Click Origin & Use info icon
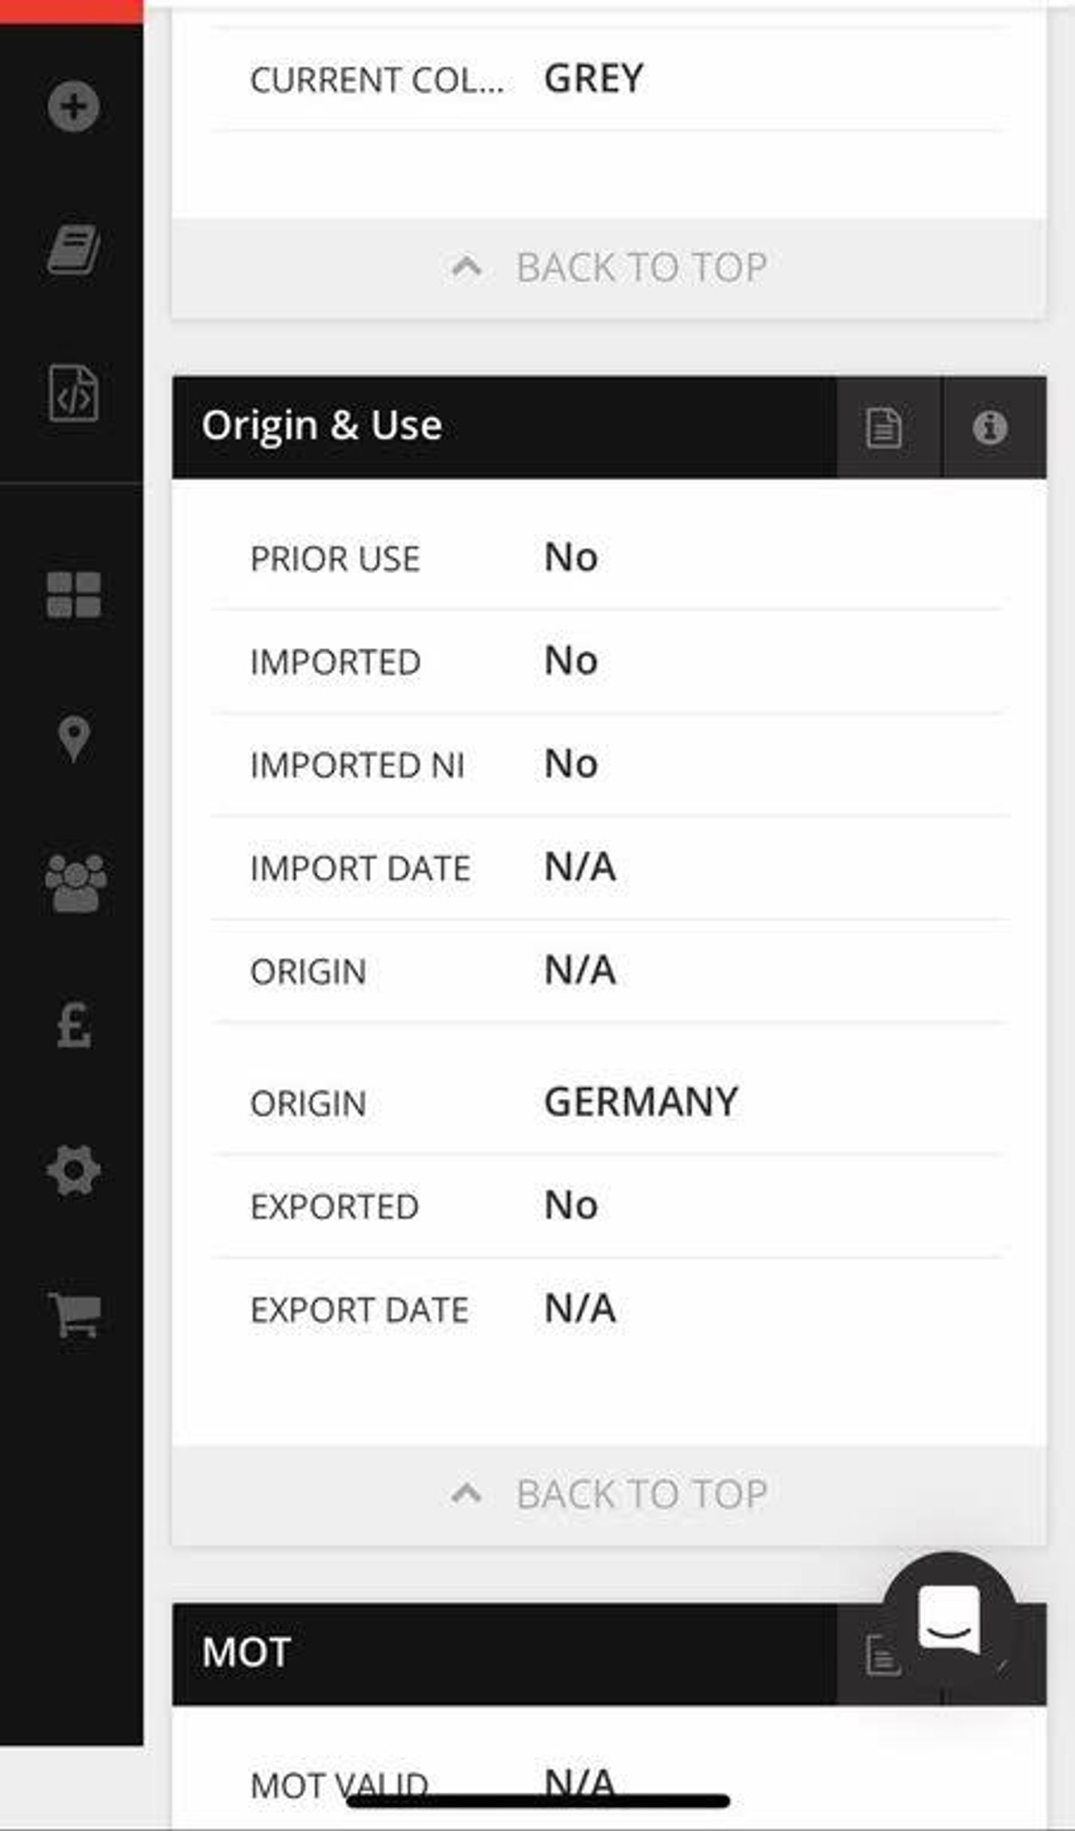 [990, 428]
